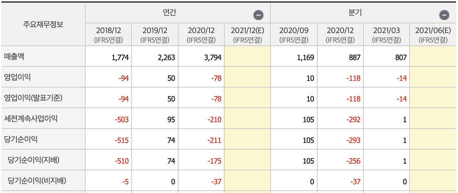Collapse the 연간 section using its minus icon

coord(258,15)
